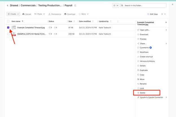Open the search scope dropdown
Screen dimensions: 176x117
pos(116,5)
